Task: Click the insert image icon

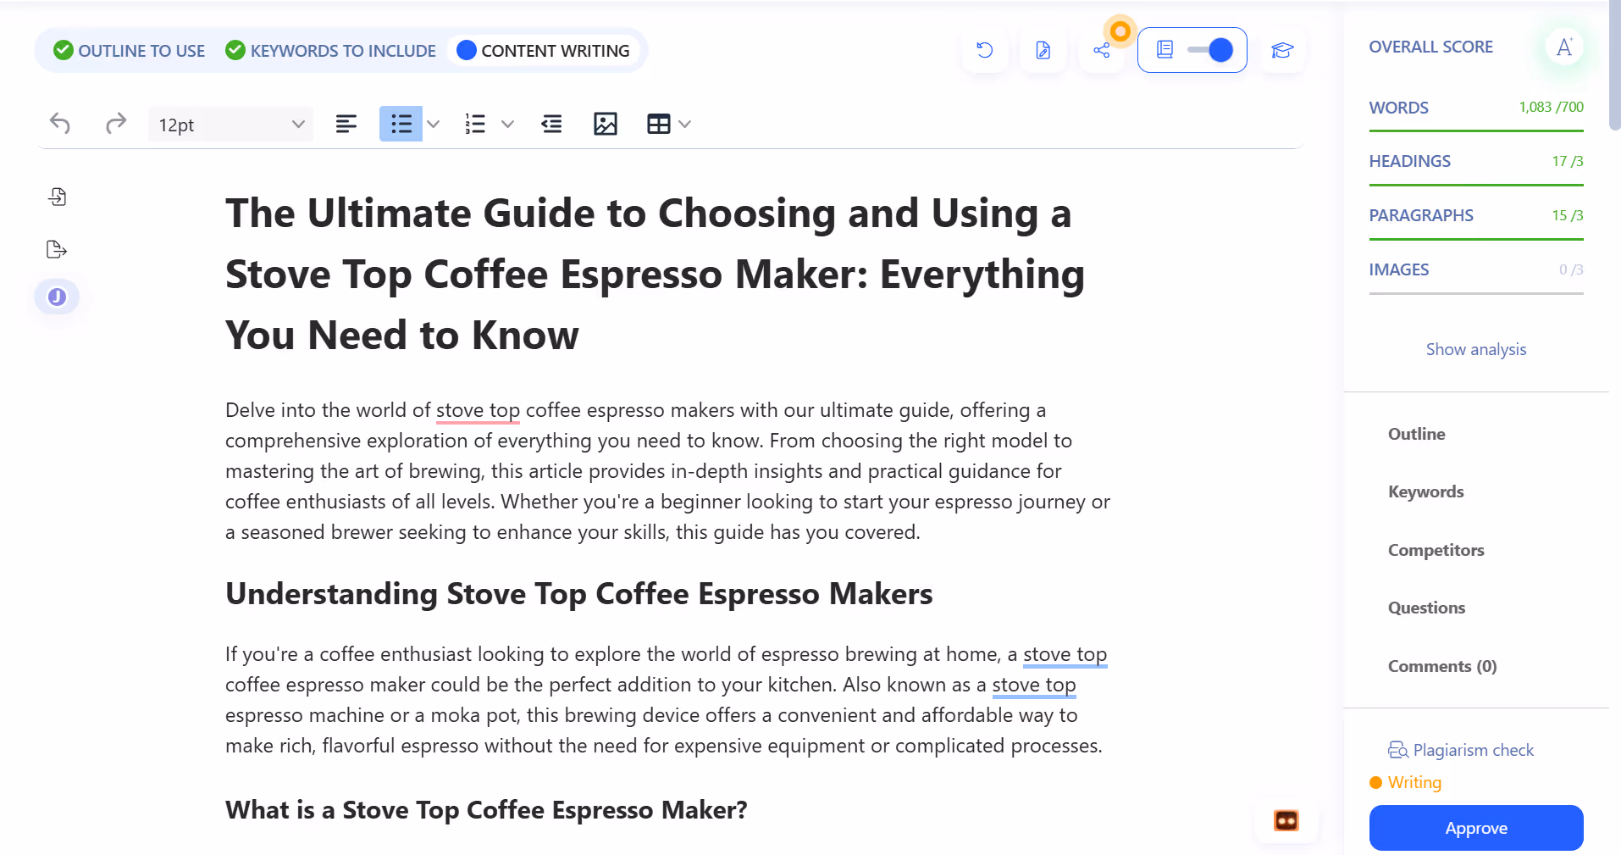Action: [606, 125]
